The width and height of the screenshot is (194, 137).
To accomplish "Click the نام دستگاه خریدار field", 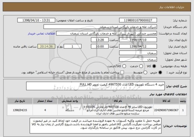I will click(100, 27).
